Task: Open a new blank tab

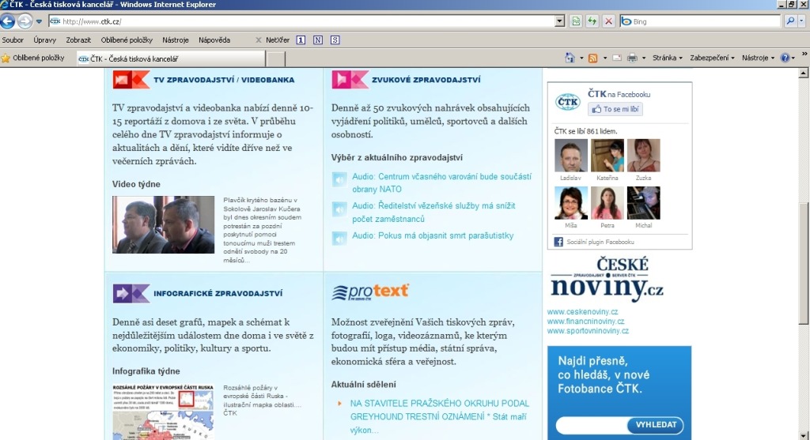Action: coord(276,59)
